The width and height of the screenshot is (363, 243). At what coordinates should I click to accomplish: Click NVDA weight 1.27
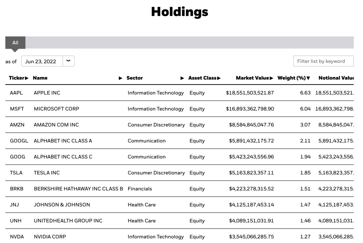[x=306, y=237]
